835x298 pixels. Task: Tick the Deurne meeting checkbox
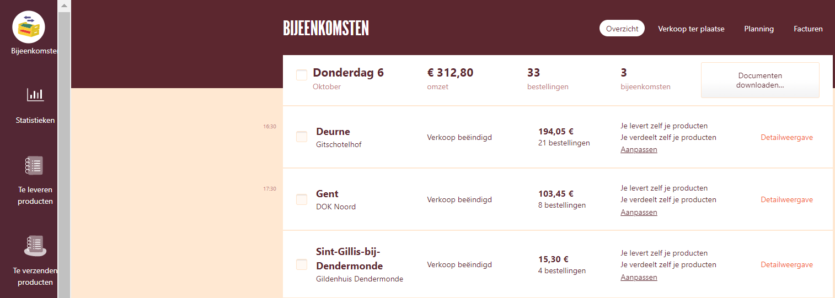[x=302, y=137]
